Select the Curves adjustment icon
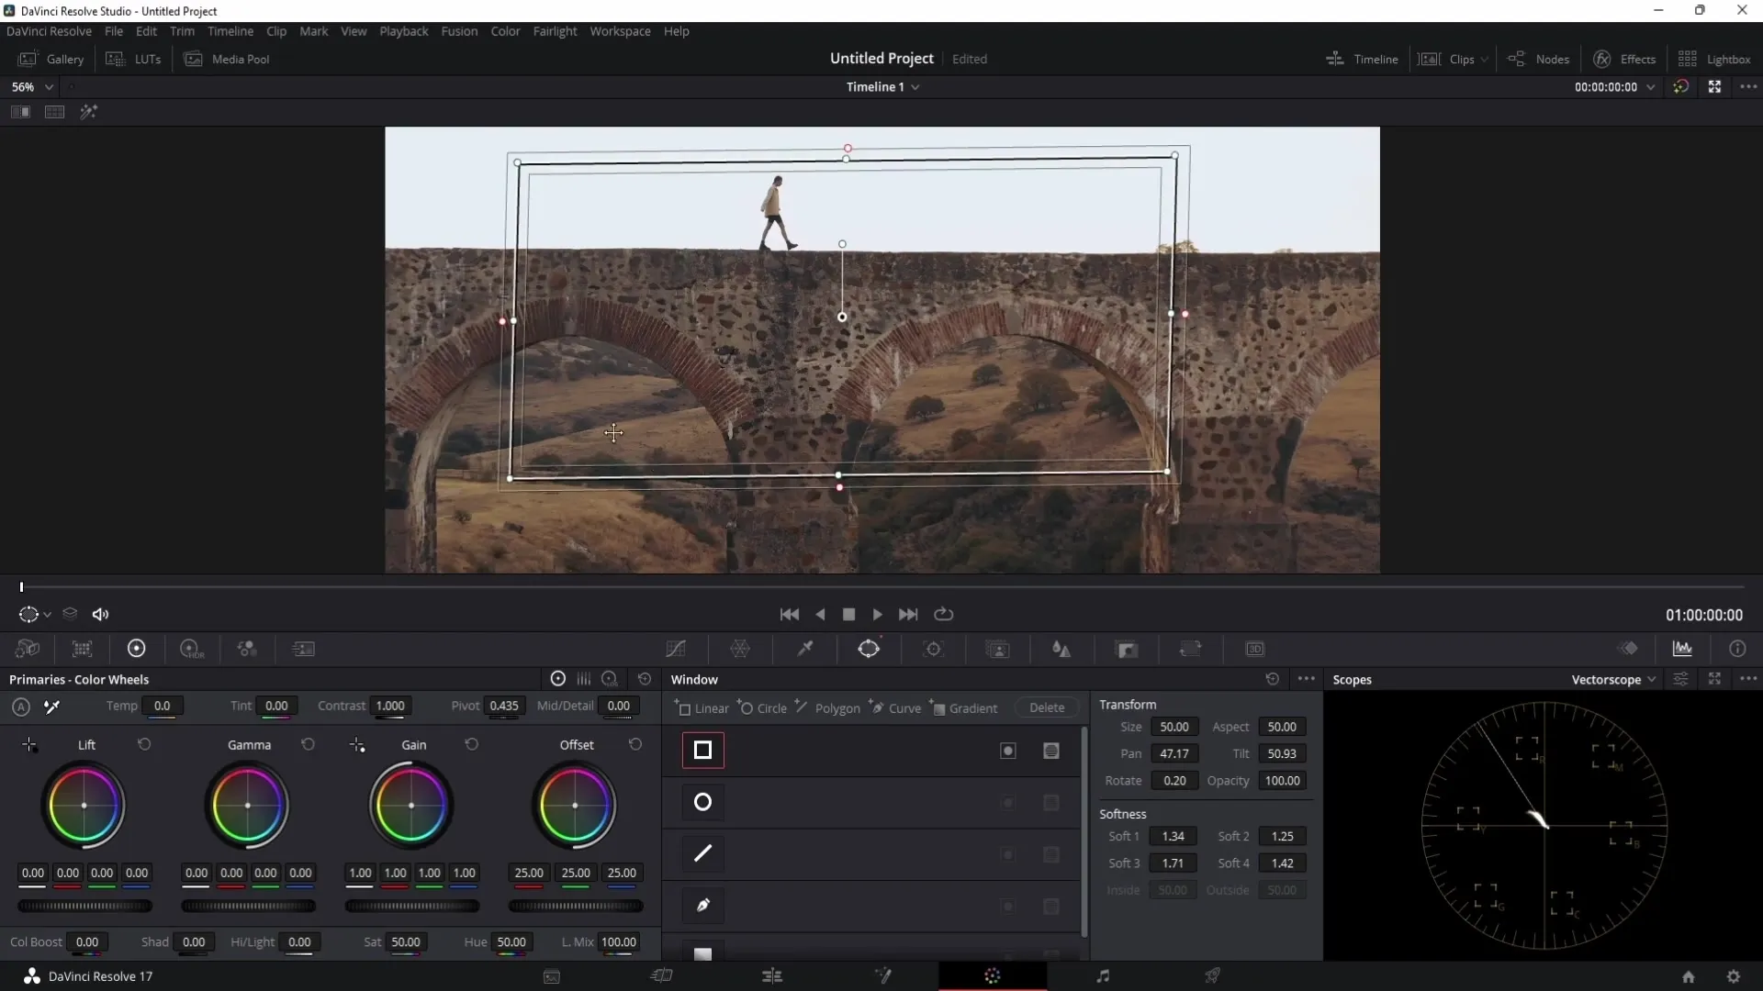1763x991 pixels. [675, 649]
